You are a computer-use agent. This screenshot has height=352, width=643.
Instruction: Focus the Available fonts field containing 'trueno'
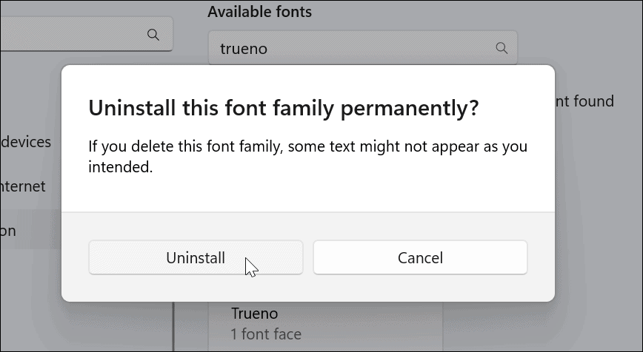[348, 49]
